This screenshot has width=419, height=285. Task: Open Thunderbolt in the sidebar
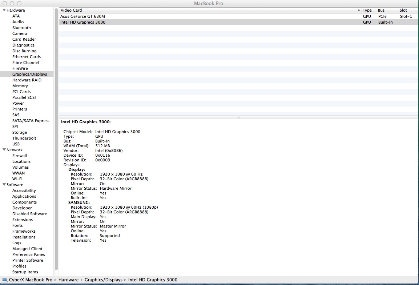(24, 138)
